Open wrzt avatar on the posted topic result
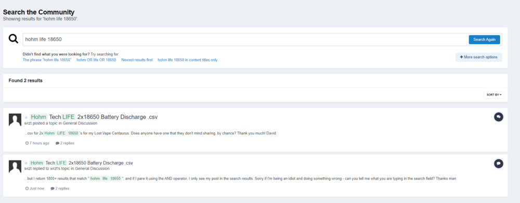 click(15, 120)
